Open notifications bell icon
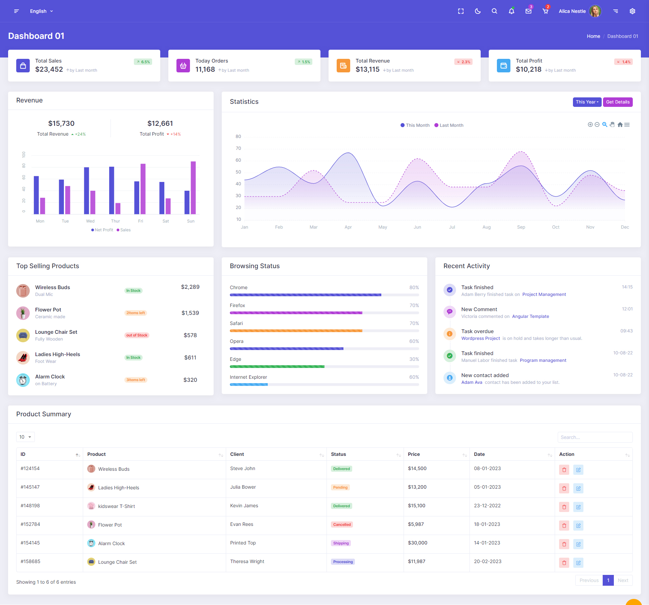This screenshot has width=649, height=605. (511, 11)
